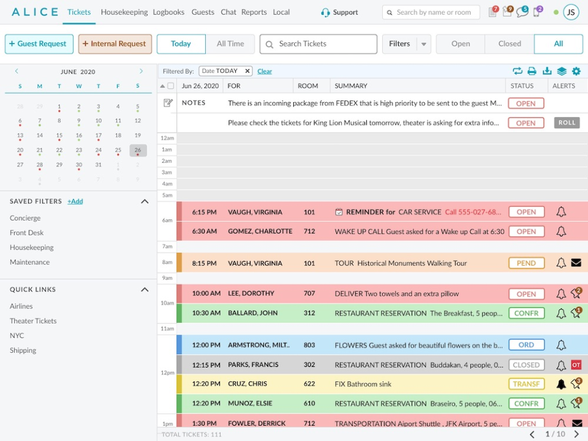This screenshot has width=588, height=441.
Task: Open the Filters dropdown arrow
Action: click(x=423, y=44)
